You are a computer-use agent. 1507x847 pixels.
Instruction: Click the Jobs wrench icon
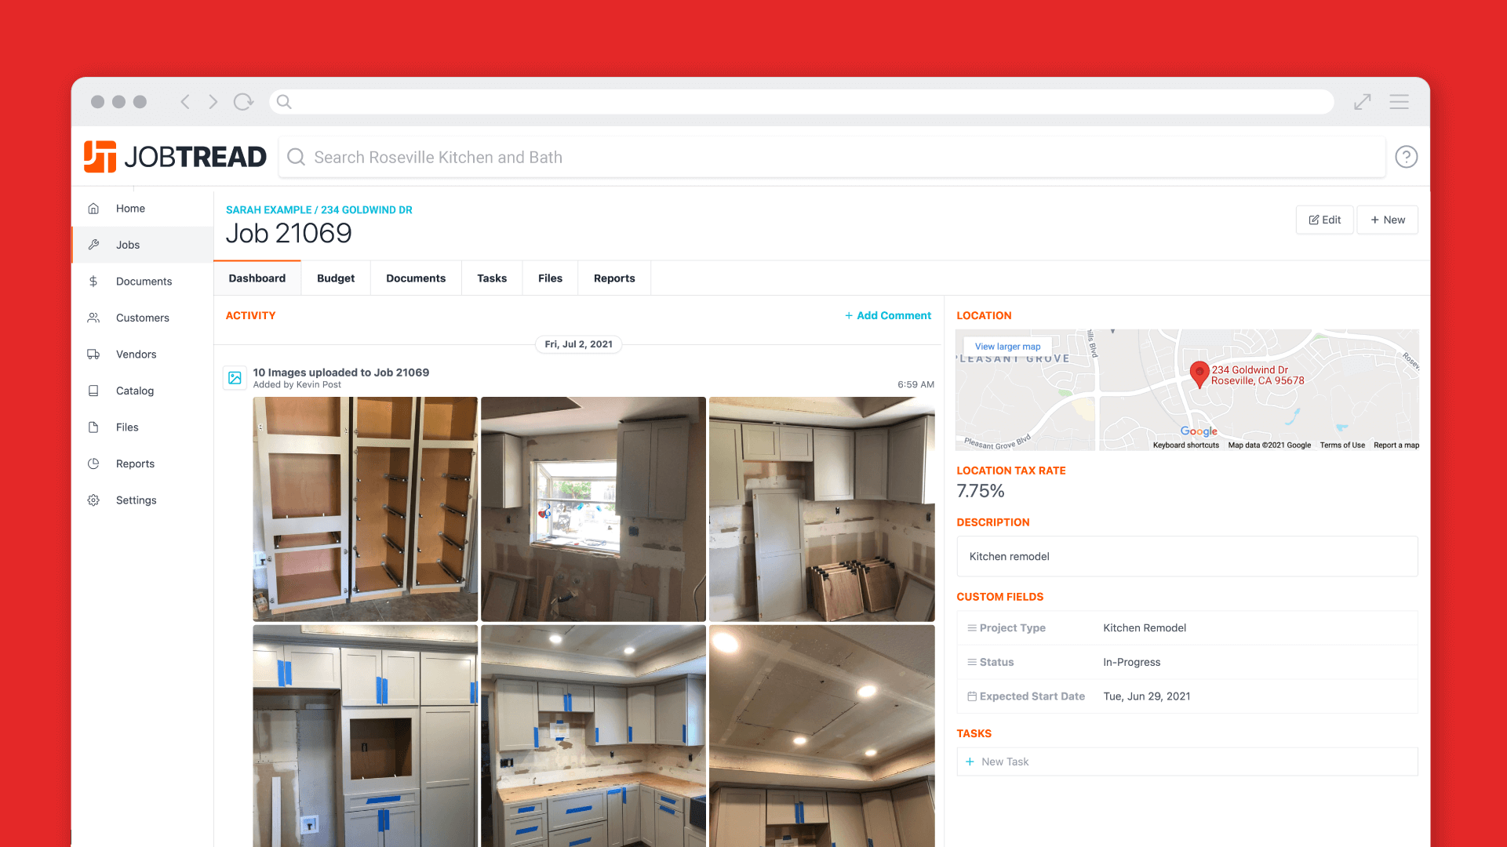(93, 245)
